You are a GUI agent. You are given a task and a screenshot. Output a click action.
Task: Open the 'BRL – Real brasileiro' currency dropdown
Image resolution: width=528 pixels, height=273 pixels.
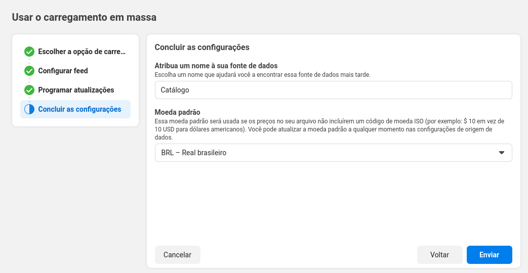click(x=334, y=153)
